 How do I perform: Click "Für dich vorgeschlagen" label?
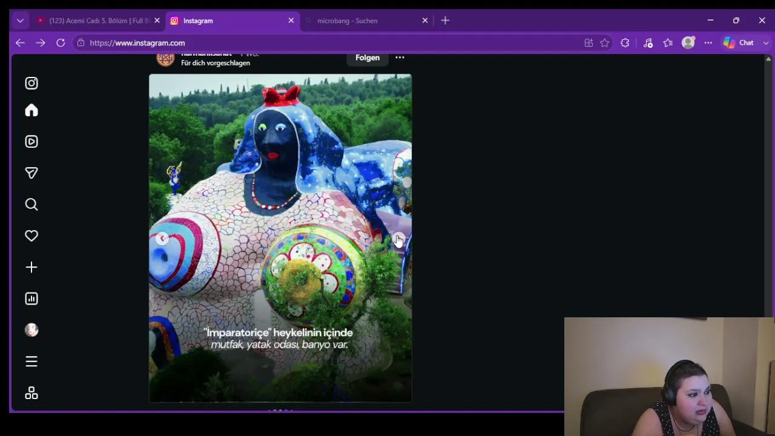[216, 63]
